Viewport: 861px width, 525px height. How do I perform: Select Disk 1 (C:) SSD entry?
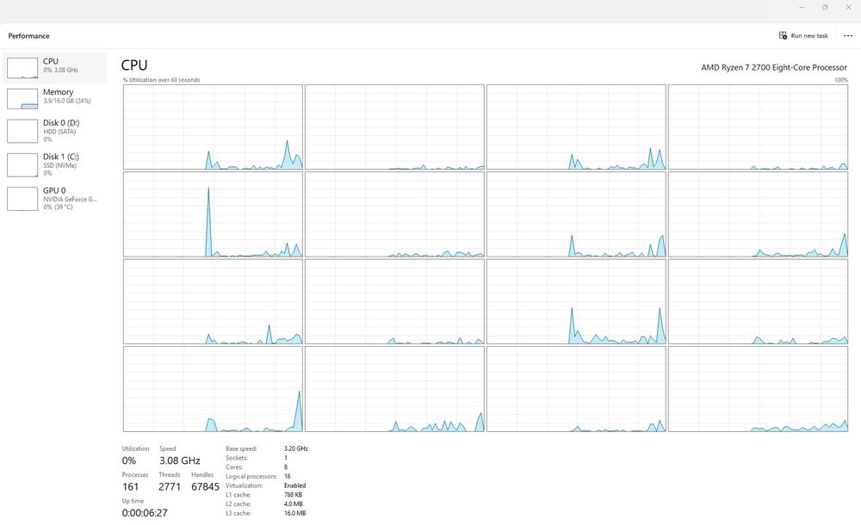point(53,164)
